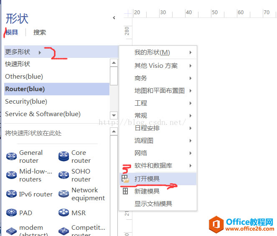Pick the PAD shape icon
Viewport: 277px width, 236px height.
(11, 213)
